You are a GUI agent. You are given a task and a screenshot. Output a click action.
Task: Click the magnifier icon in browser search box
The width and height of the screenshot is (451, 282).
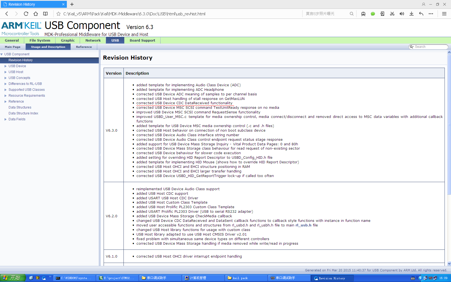click(x=351, y=14)
